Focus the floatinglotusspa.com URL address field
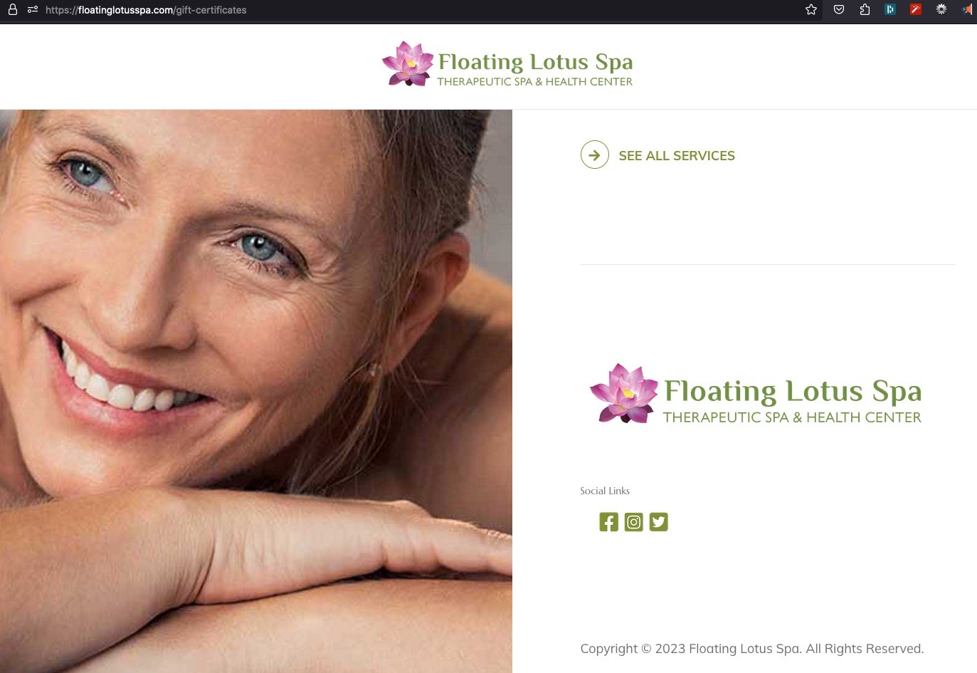Screen dimensions: 977x673 (x=420, y=10)
